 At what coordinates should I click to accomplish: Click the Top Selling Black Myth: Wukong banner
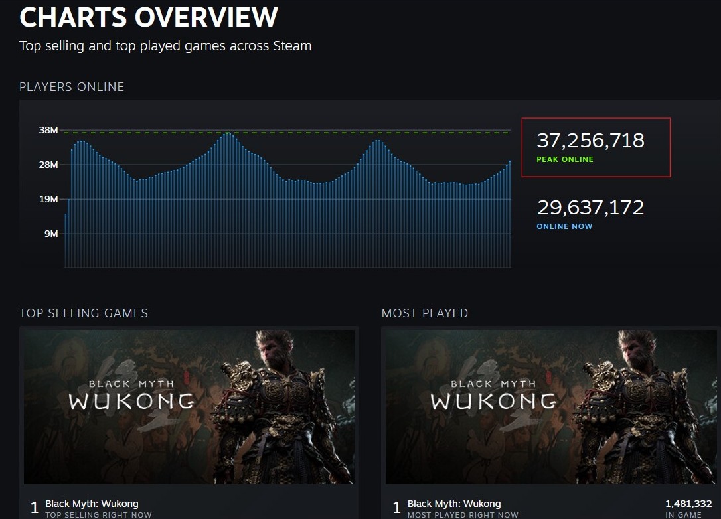coord(189,406)
